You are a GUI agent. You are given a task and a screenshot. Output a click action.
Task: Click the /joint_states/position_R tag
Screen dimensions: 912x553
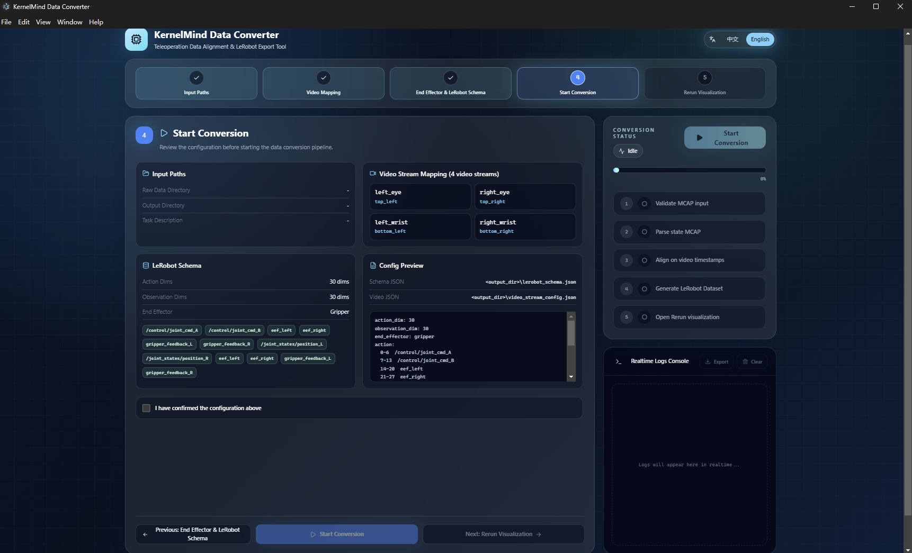tap(177, 358)
